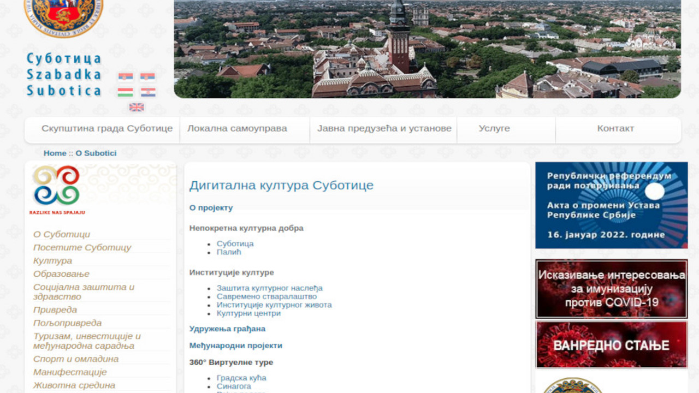Click the Subotica coat of arms logo
Image resolution: width=699 pixels, height=393 pixels.
pos(64,18)
